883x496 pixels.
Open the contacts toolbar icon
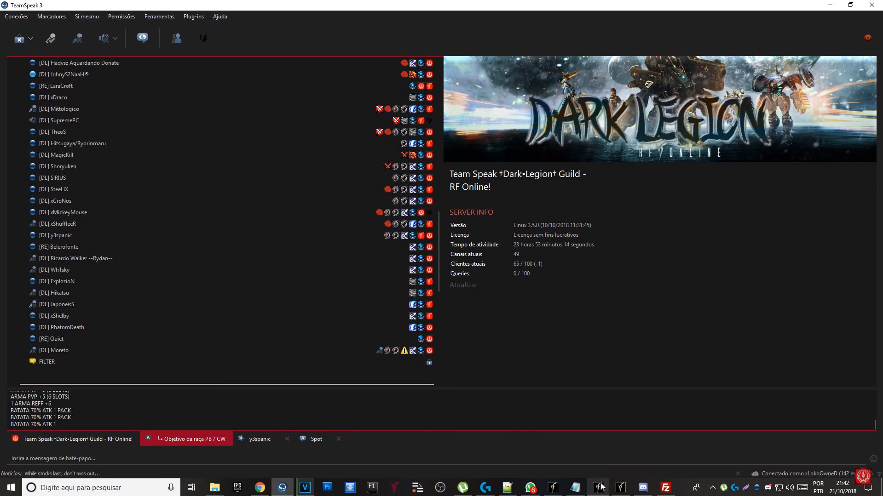coord(177,39)
